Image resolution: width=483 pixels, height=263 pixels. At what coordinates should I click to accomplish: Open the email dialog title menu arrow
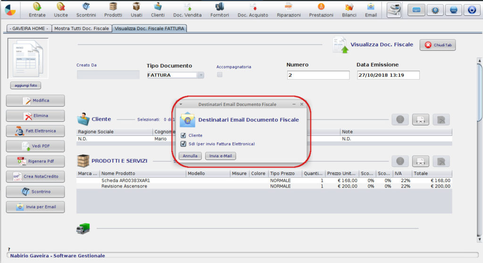coord(181,105)
